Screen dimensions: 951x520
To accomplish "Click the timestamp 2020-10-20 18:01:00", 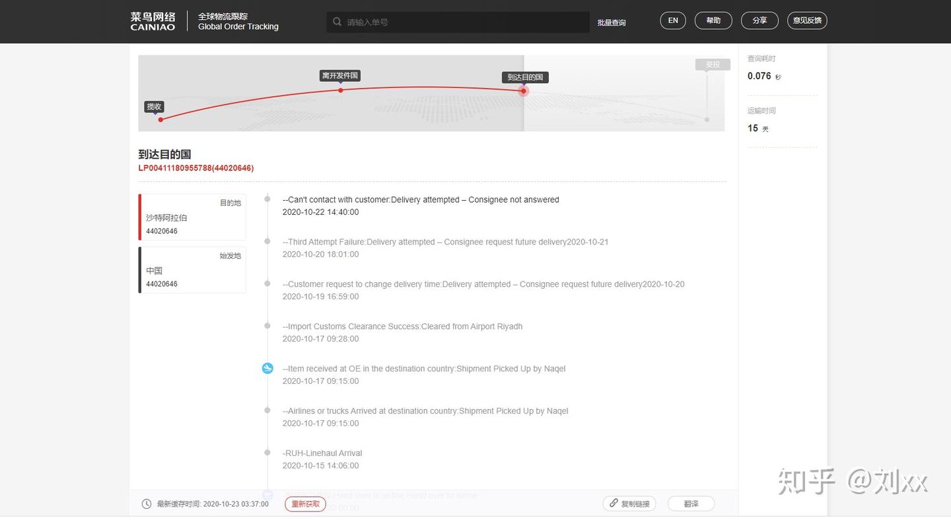I will click(320, 254).
